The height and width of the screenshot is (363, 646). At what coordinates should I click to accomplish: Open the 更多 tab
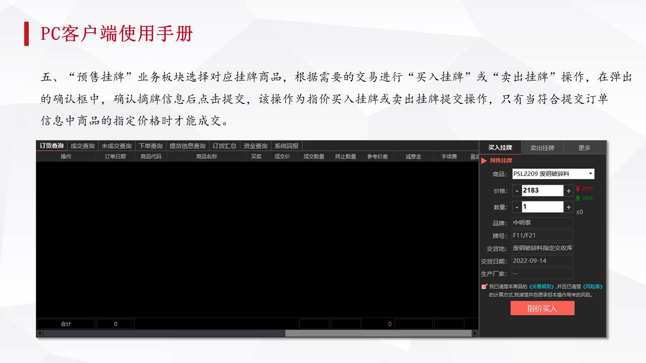point(584,148)
